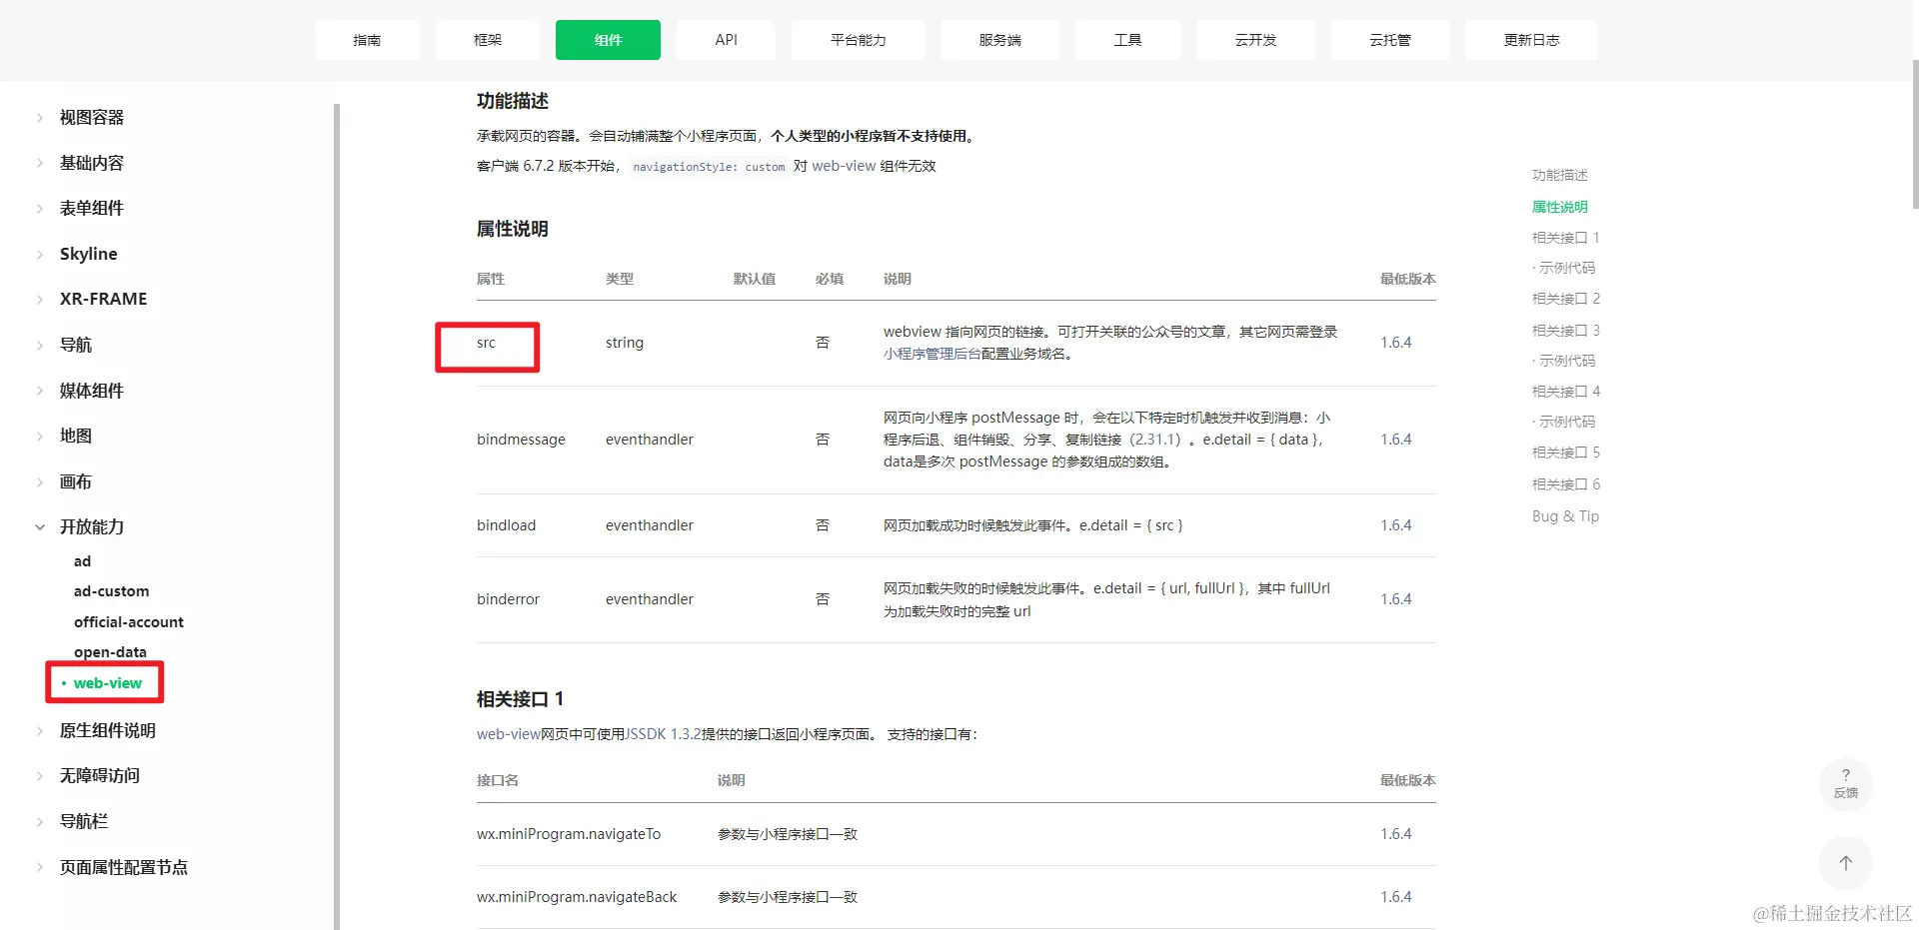The image size is (1919, 930).
Task: Switch to the 框架 tab
Action: [x=488, y=40]
